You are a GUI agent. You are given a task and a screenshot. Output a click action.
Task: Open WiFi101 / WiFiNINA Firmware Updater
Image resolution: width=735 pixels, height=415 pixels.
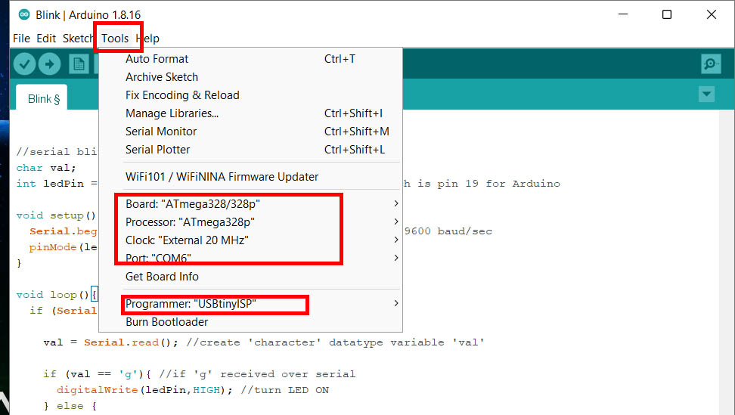tap(251, 177)
